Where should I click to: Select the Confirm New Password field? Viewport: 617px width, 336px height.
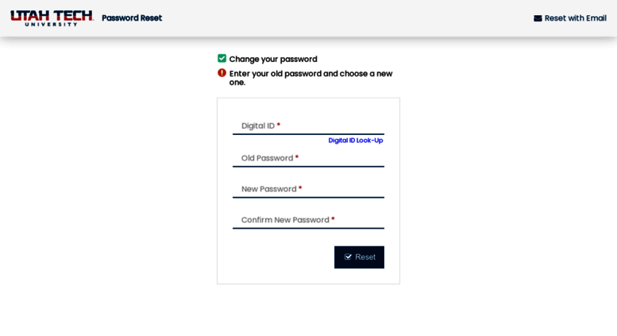tap(308, 220)
